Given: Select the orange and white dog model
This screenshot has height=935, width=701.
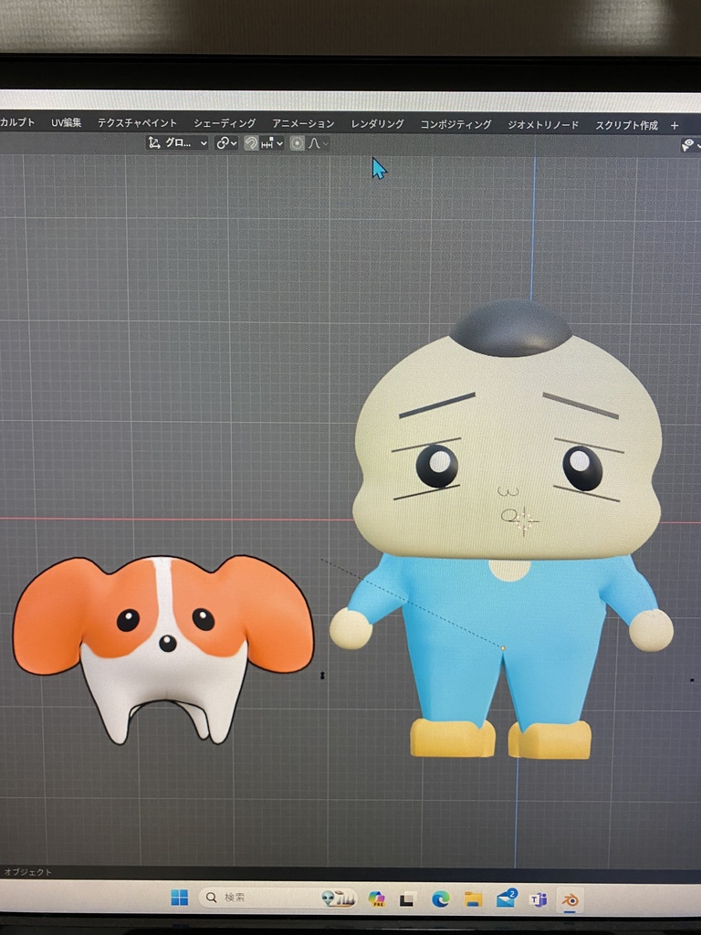Looking at the screenshot, I should tap(163, 648).
